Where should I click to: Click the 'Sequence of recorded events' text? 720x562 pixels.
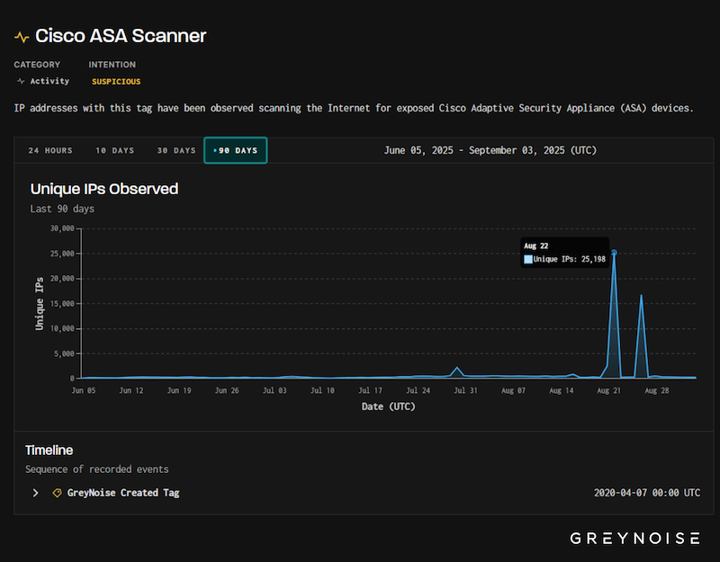(x=97, y=469)
